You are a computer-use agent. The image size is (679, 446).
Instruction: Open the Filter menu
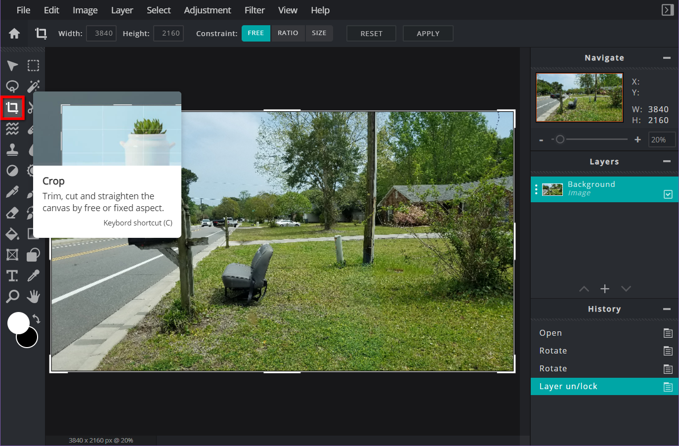255,10
